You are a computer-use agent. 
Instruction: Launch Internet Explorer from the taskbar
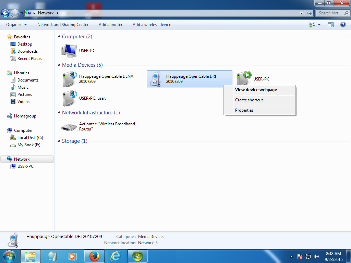(116, 256)
